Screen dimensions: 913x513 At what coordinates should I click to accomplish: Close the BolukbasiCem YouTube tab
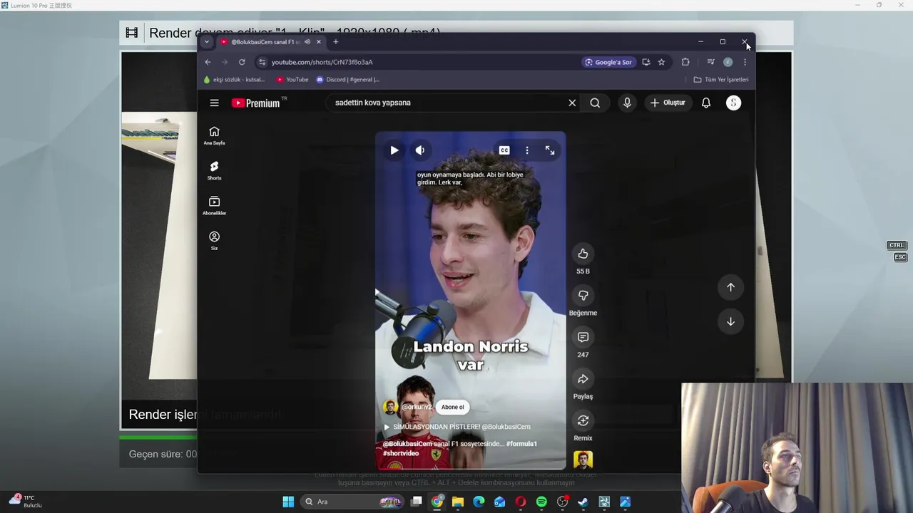click(319, 42)
